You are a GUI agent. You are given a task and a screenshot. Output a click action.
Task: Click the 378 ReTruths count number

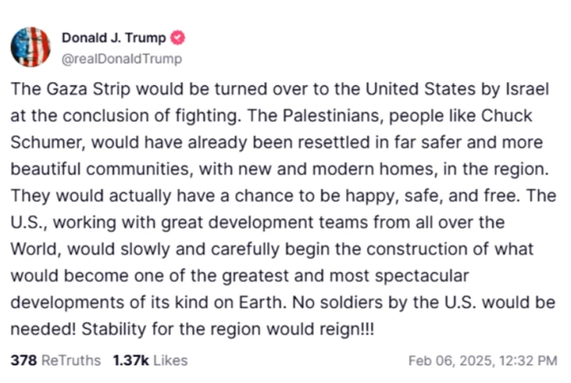(x=21, y=360)
